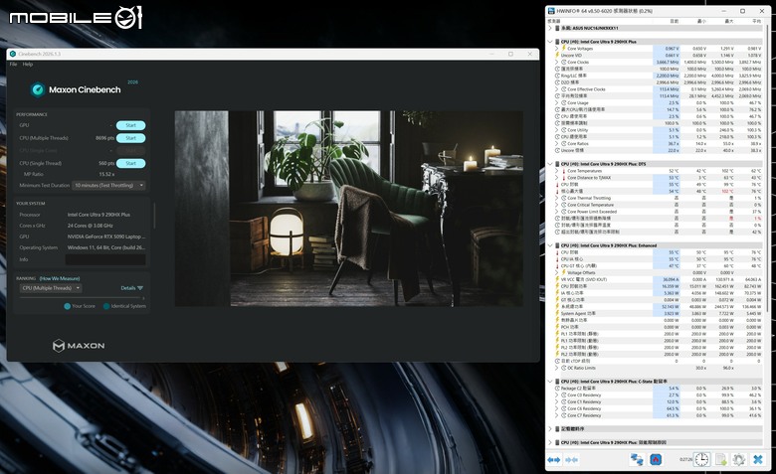Expand the ASUS NUC system section

pos(550,28)
